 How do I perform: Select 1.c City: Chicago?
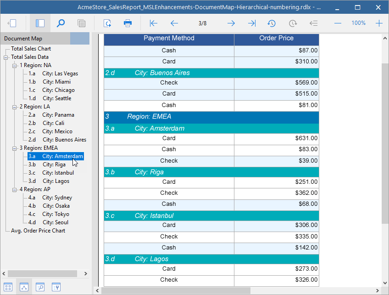(51, 90)
